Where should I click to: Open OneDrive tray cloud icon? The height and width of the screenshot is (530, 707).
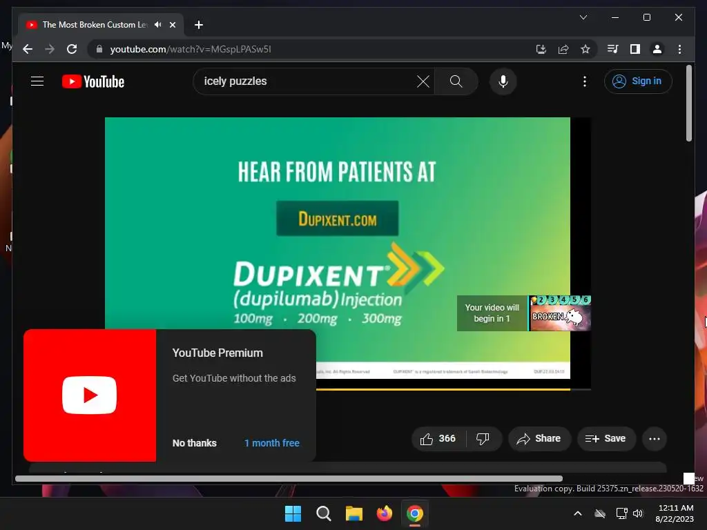600,513
